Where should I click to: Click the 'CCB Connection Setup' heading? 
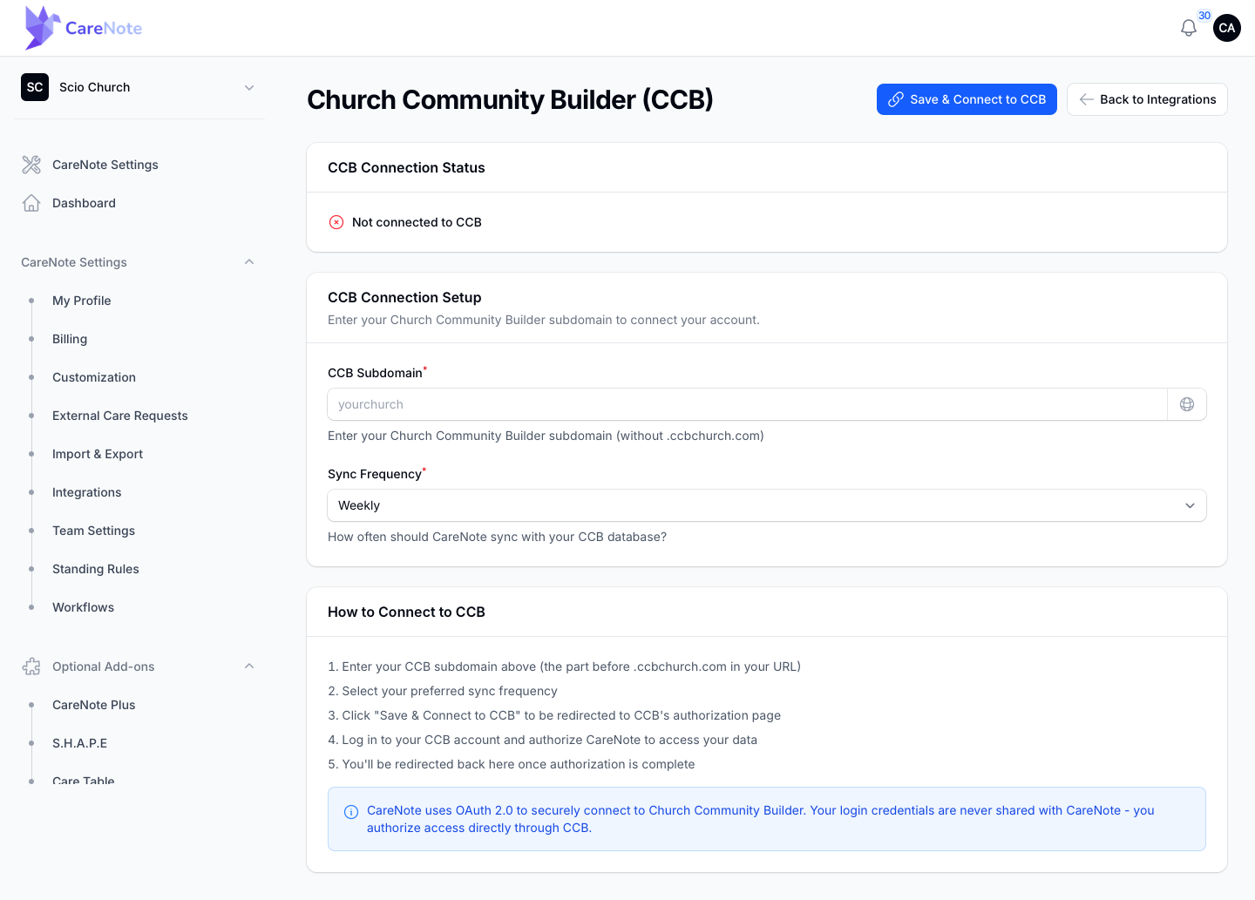pos(404,297)
